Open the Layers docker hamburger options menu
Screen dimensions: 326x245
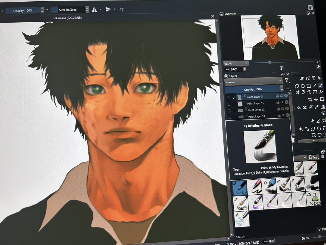pyautogui.click(x=287, y=88)
